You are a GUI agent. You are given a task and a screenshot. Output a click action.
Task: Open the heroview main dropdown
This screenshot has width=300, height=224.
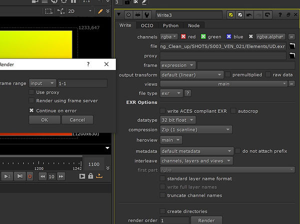tap(171, 140)
